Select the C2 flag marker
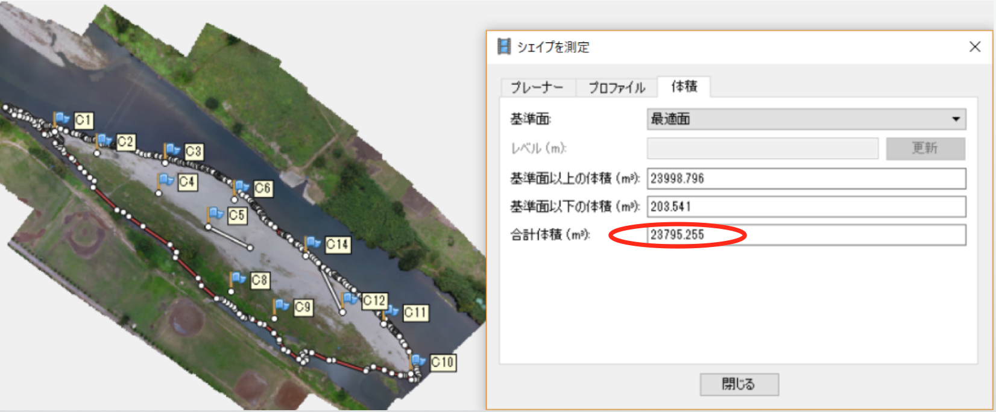 (104, 140)
